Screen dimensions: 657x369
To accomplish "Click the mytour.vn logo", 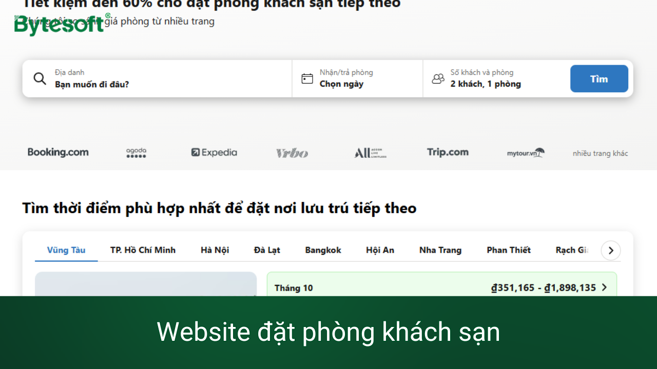I will coord(525,152).
